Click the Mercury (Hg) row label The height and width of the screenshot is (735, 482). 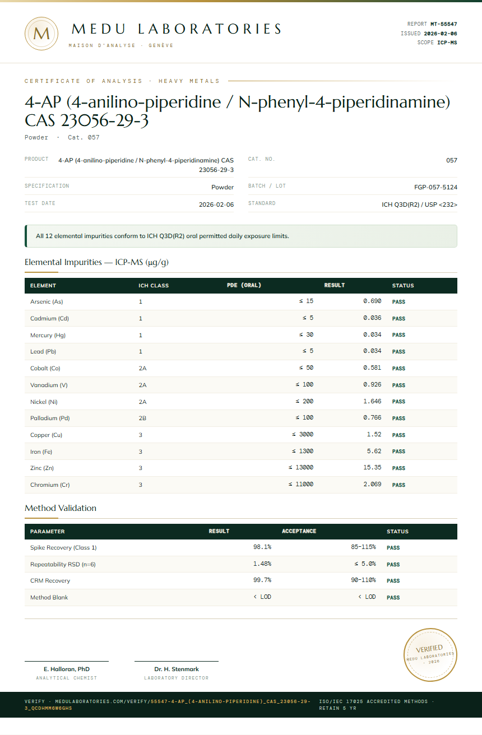(48, 335)
